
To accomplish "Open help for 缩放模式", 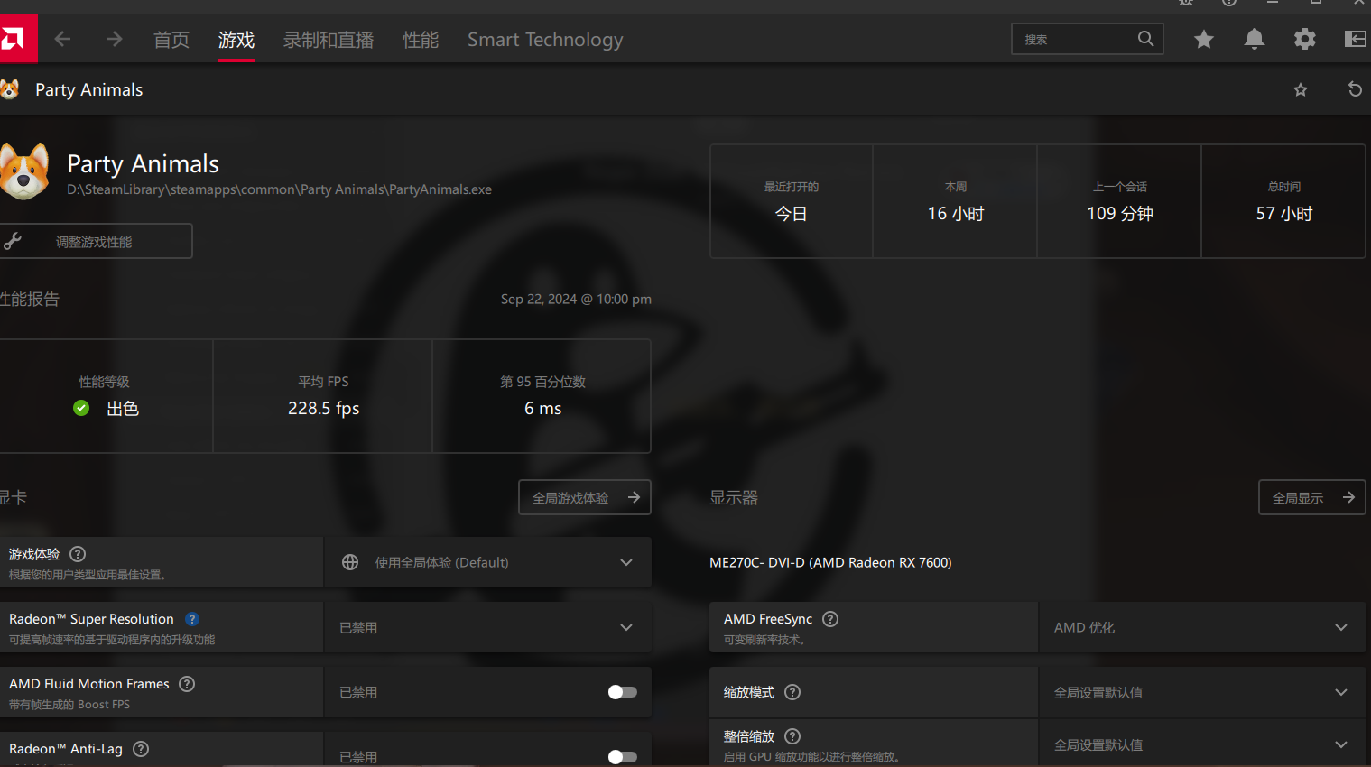I will point(792,692).
